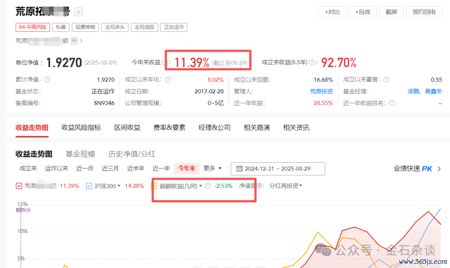Switch to the 相关资讯 tab
This screenshot has height=268, width=450.
click(296, 128)
